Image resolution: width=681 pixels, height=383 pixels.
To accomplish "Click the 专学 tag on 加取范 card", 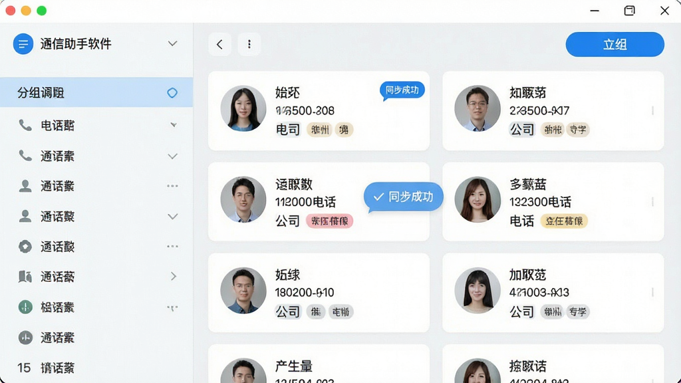I will click(x=578, y=312).
